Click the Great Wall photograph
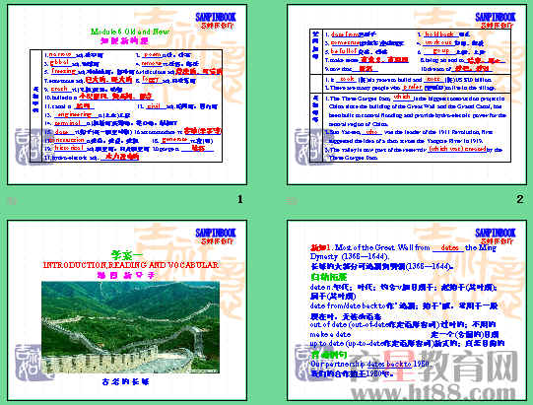 coord(130,327)
